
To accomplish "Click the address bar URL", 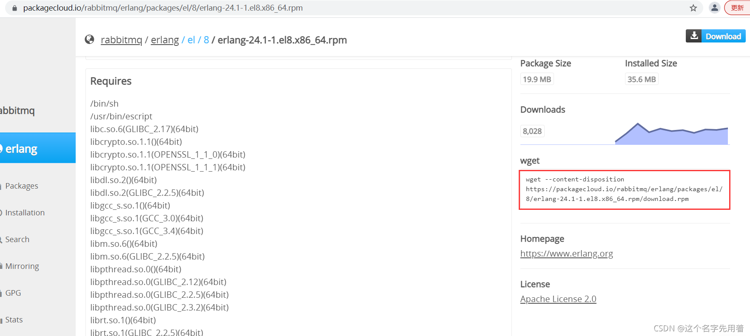I will [x=163, y=8].
